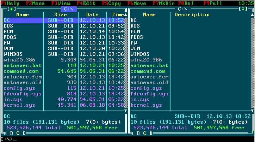
Task: Click right panel scrollbar down arrow
Action: [252, 111]
